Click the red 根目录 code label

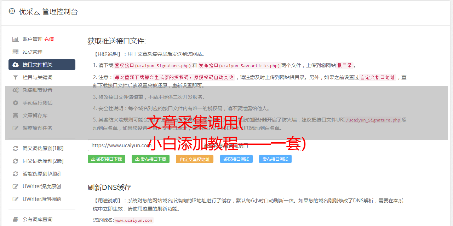pos(345,65)
